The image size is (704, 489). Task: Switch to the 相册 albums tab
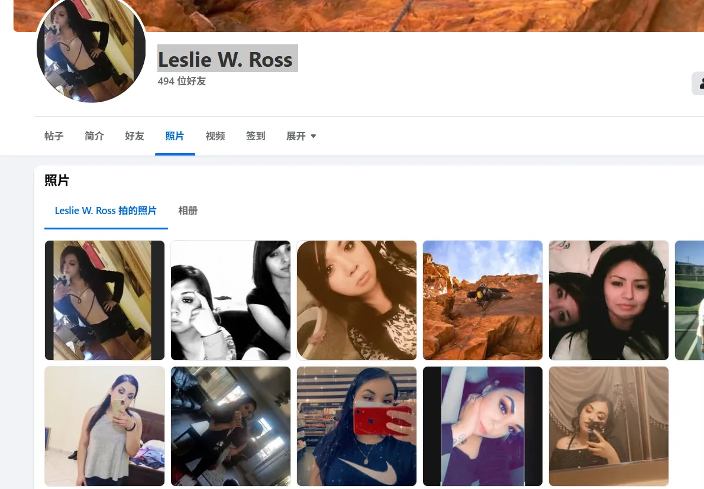click(188, 211)
